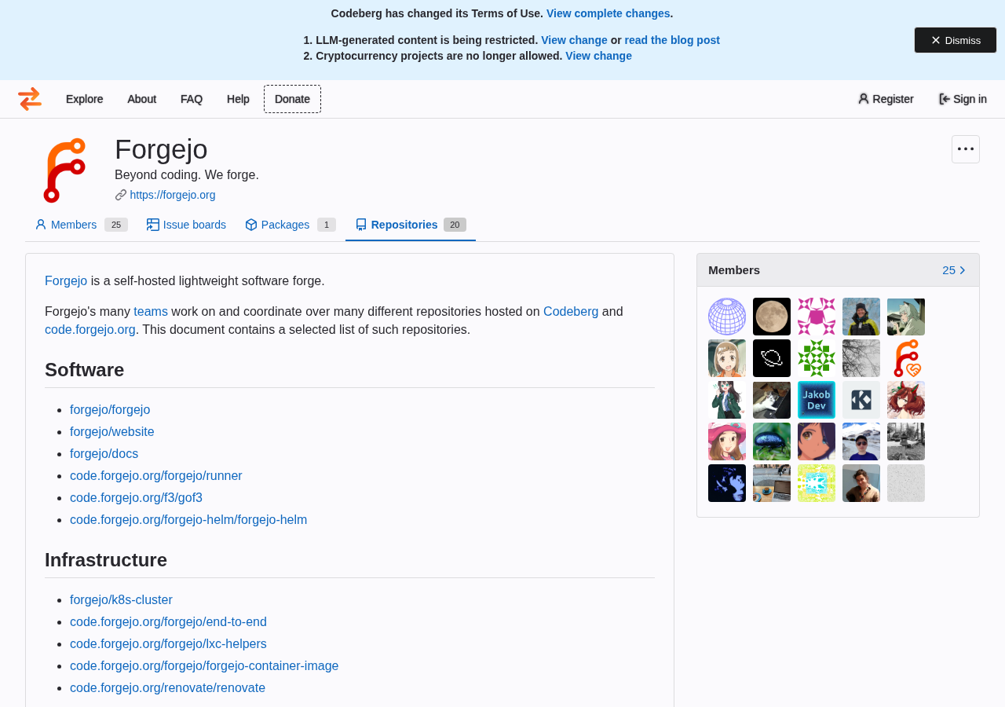Open code.forgejo.org/forgejo/runner link
Viewport: 1005px width, 707px height.
click(x=156, y=476)
